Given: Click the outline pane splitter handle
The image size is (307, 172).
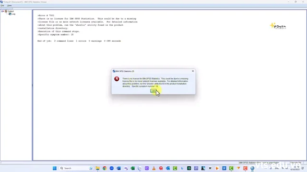Looking at the screenshot, I should coord(32,85).
